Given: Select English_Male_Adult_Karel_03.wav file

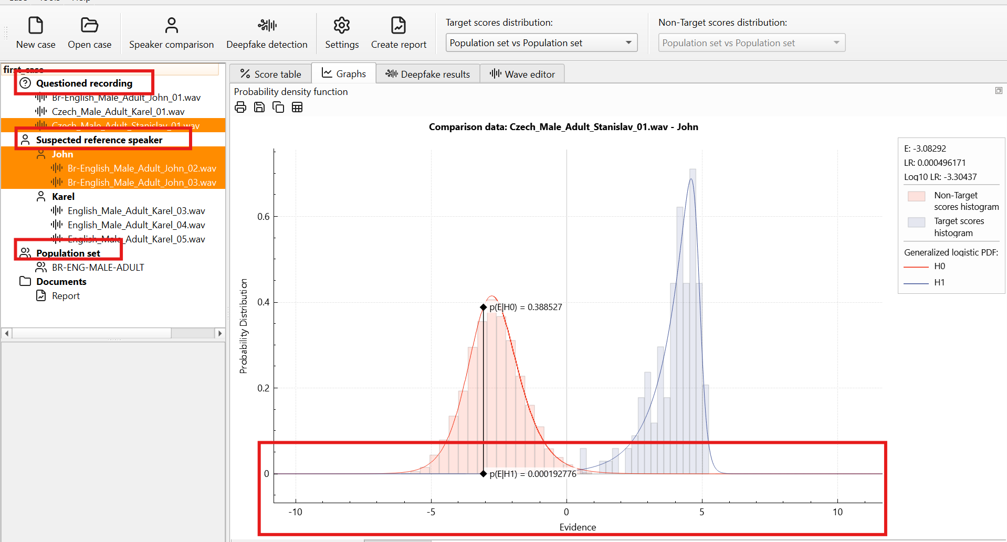Looking at the screenshot, I should (x=136, y=211).
